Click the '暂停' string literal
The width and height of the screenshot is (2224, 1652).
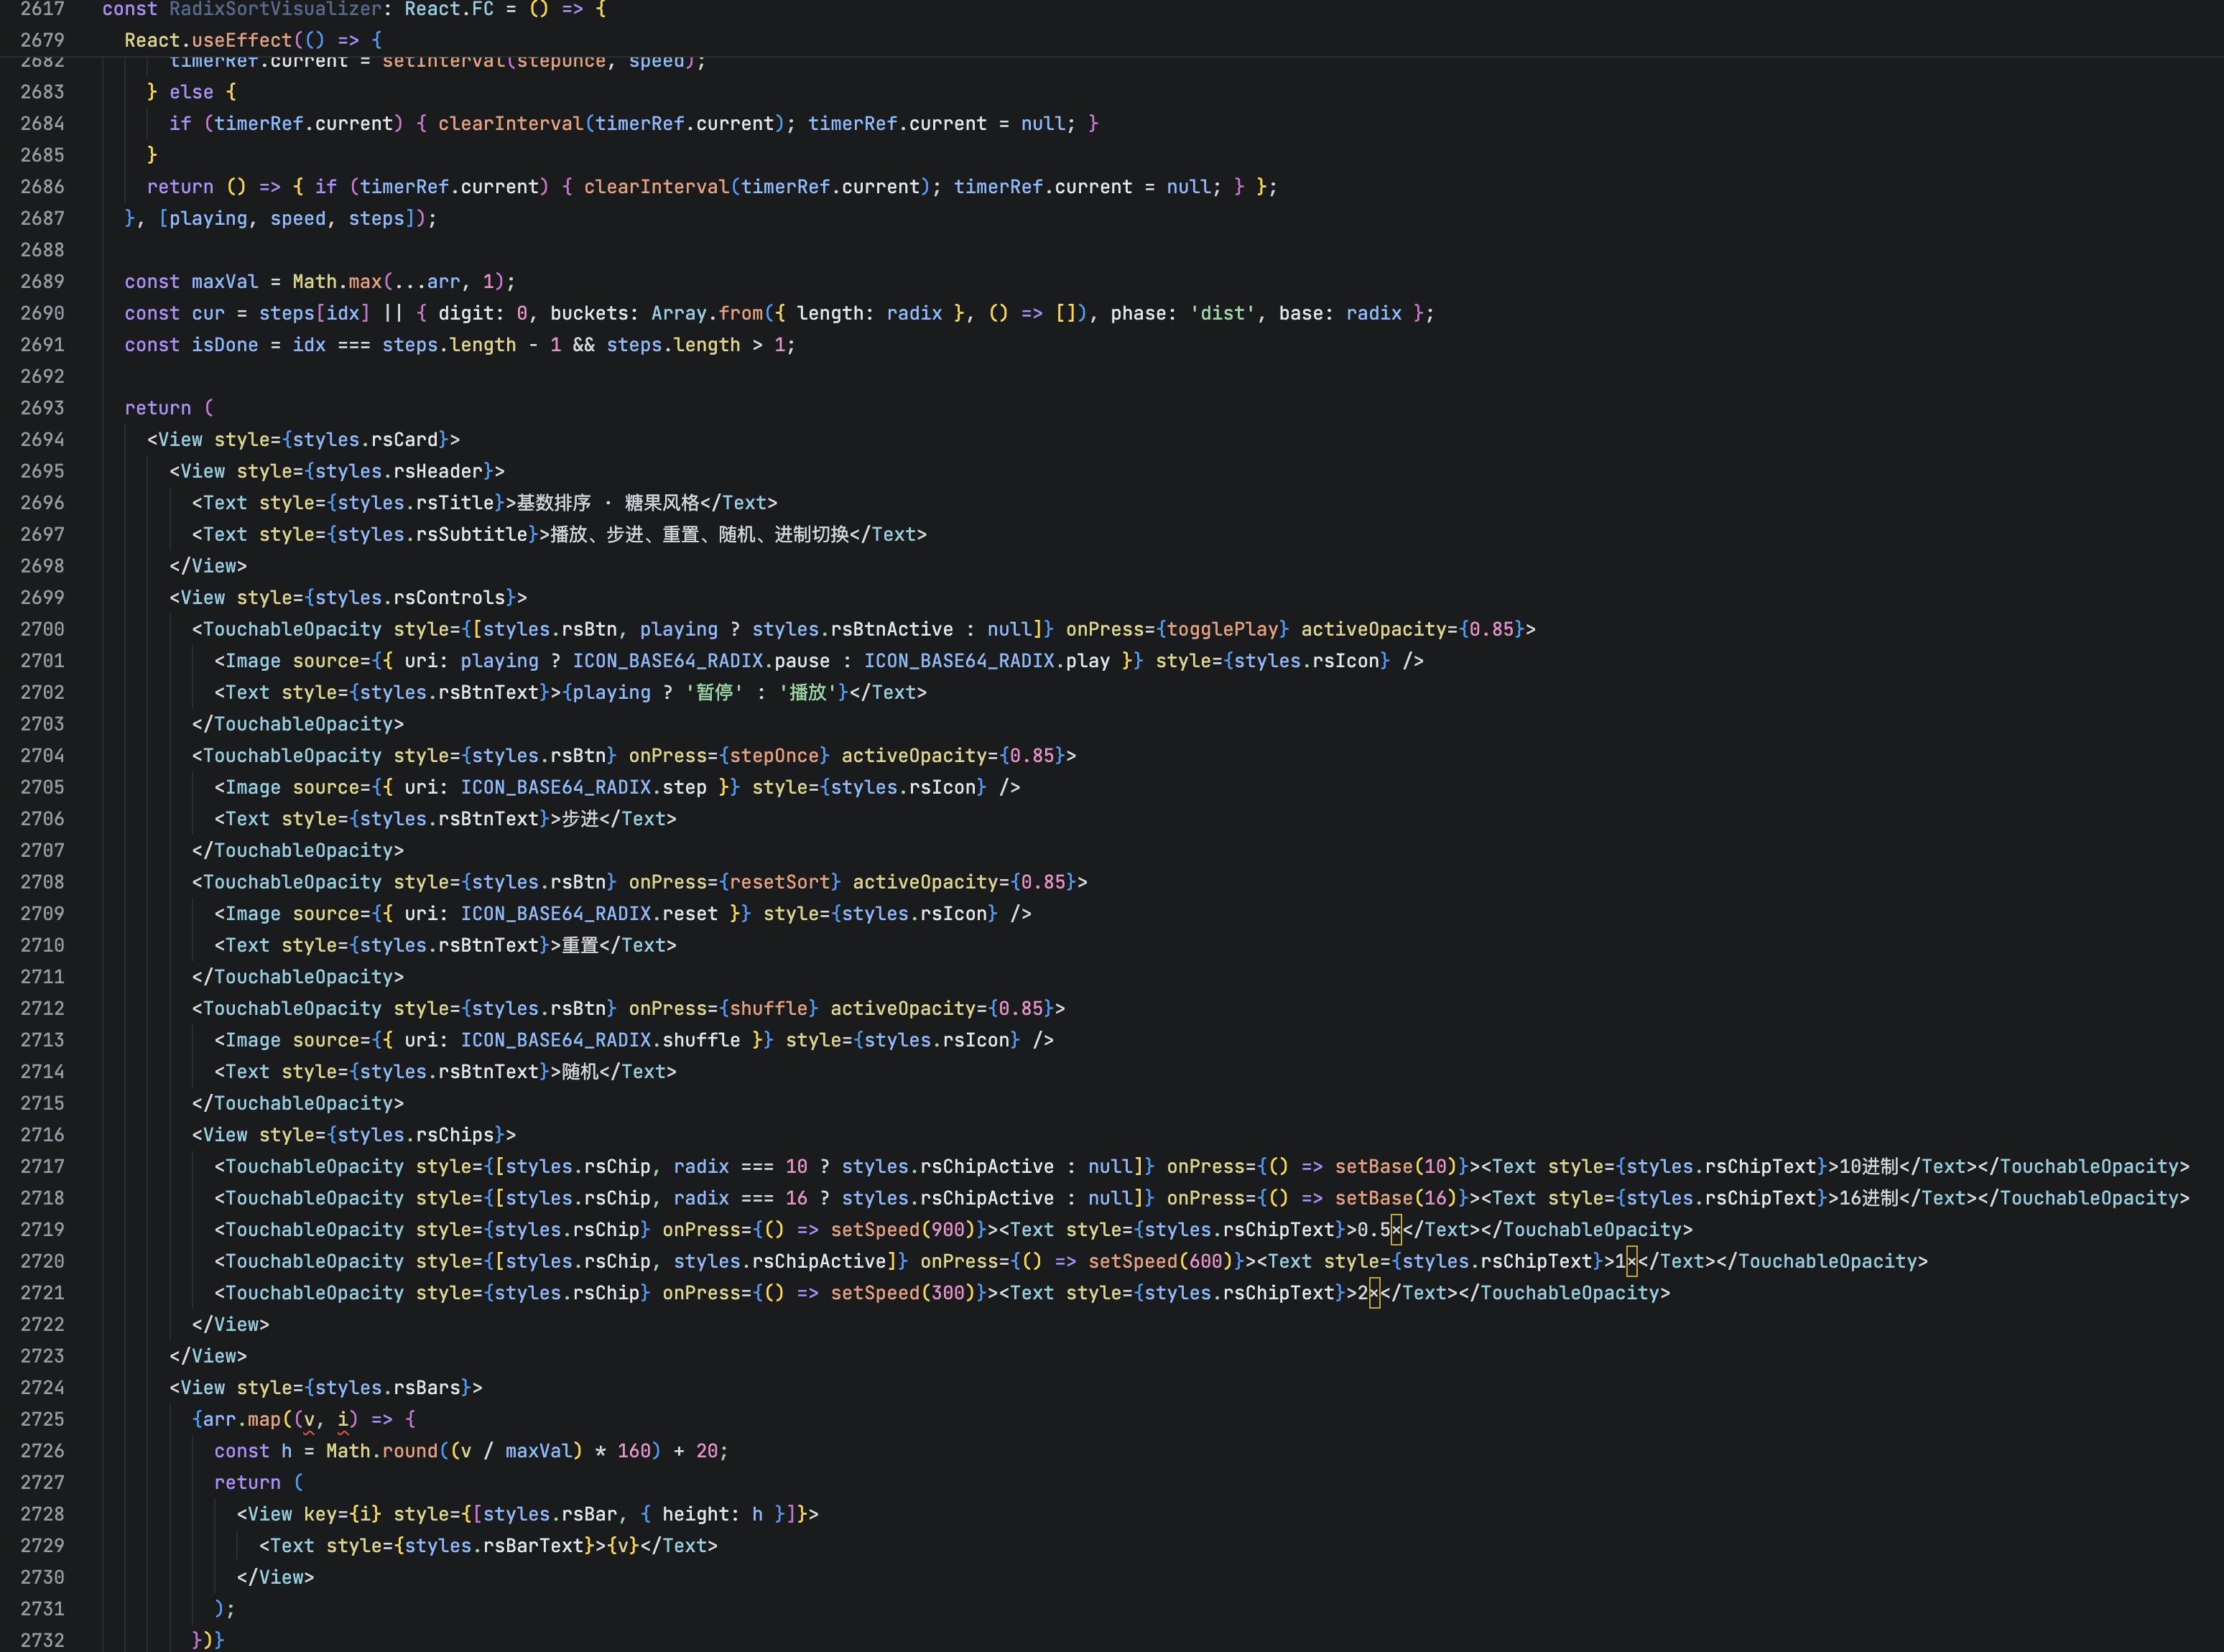pyautogui.click(x=715, y=693)
